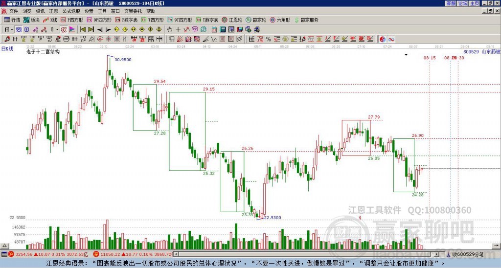The width and height of the screenshot is (501, 268).
Task: Open the calculator icon
Action: [223, 29]
